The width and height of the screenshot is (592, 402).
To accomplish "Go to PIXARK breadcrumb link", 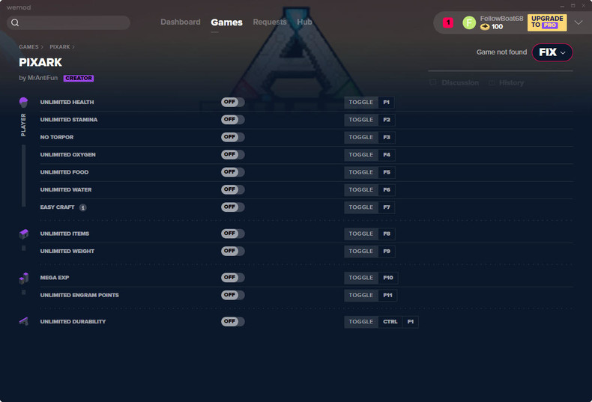I will pyautogui.click(x=60, y=46).
